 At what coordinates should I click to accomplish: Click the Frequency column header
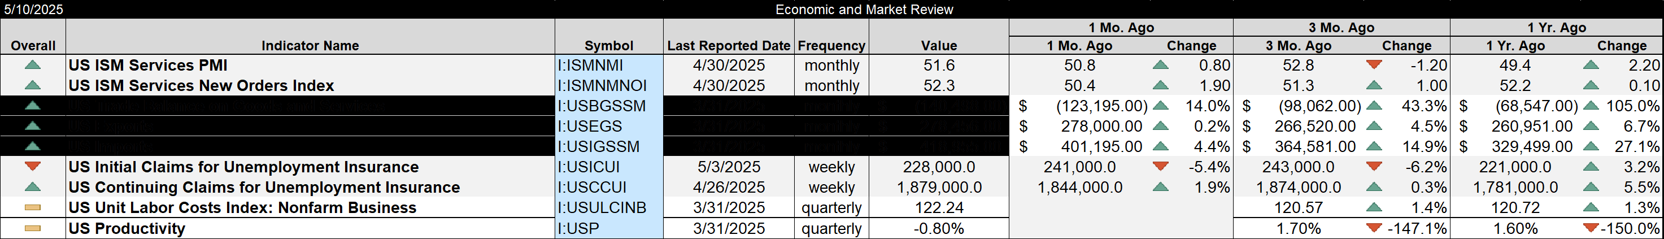point(831,45)
